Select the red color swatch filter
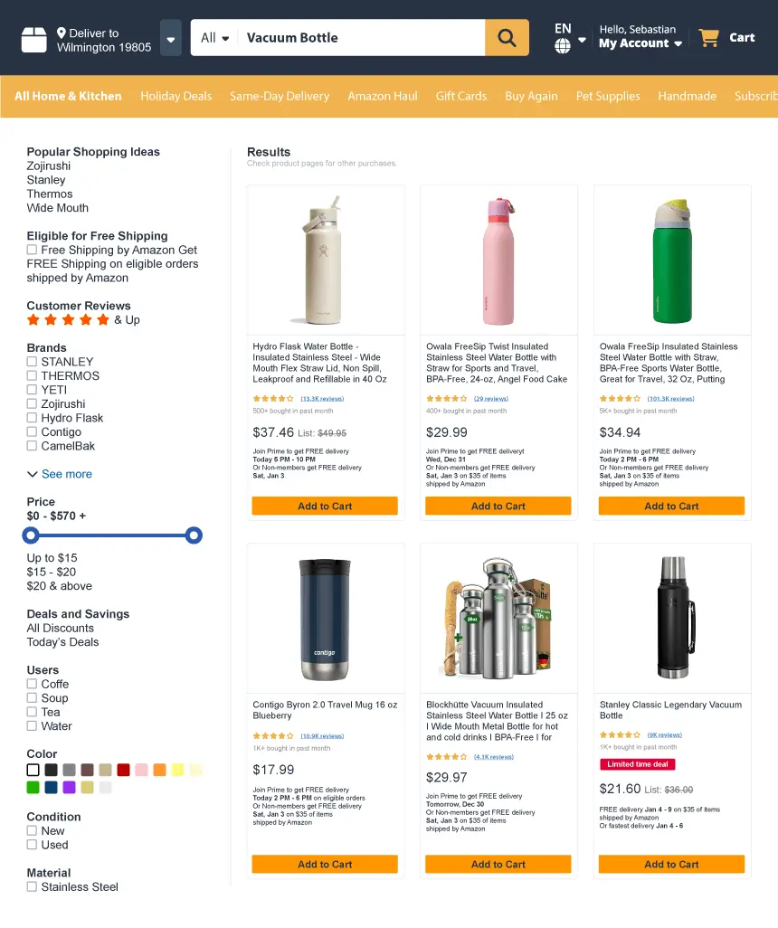 [124, 770]
